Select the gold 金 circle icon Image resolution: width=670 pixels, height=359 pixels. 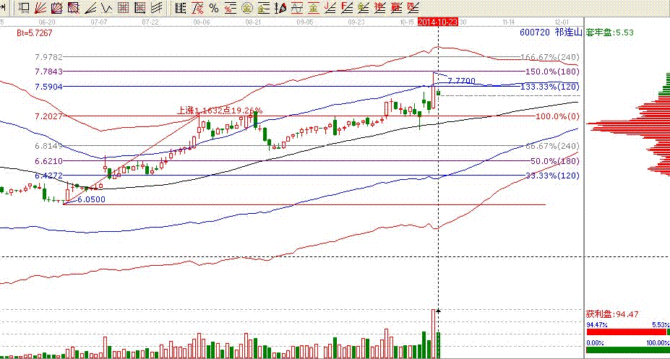click(247, 8)
